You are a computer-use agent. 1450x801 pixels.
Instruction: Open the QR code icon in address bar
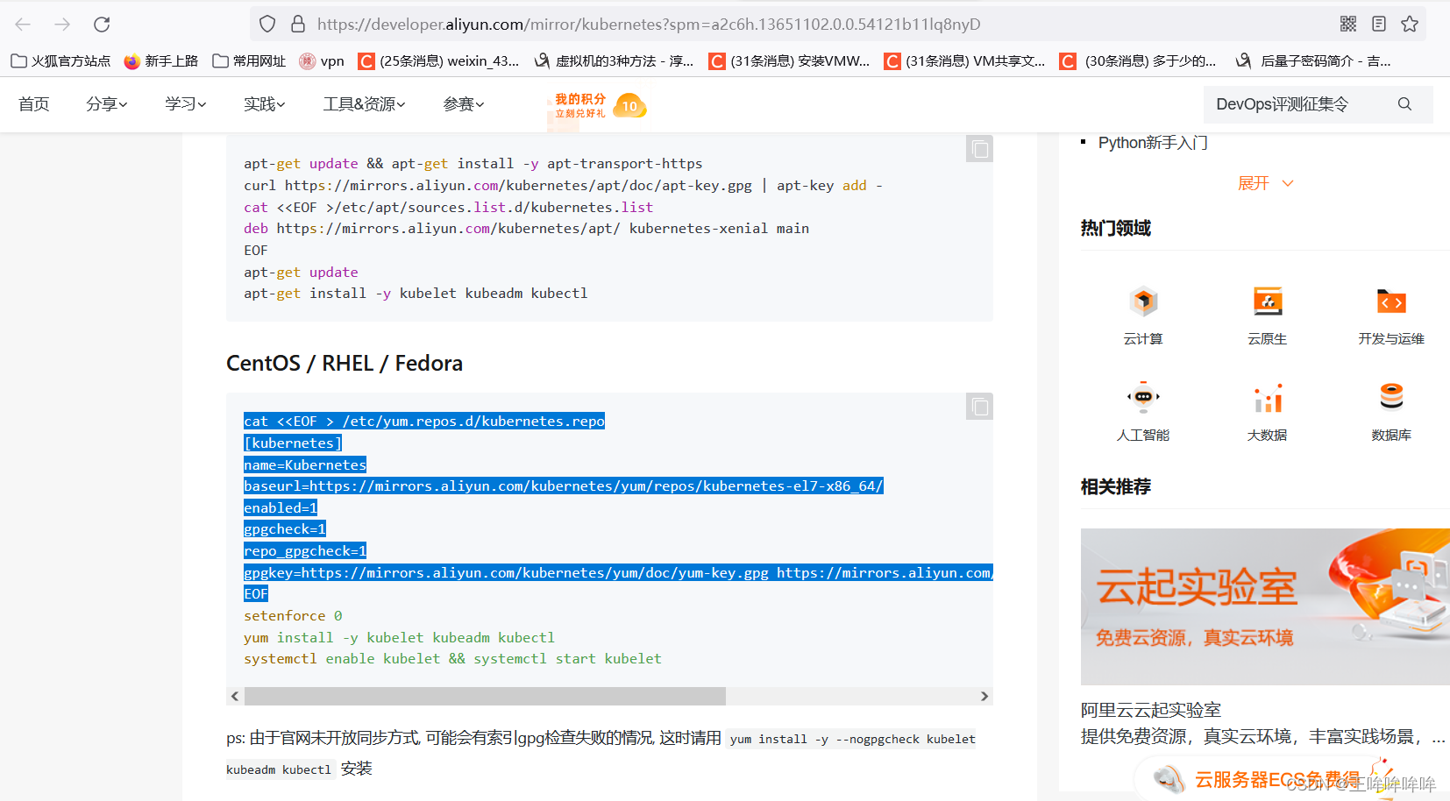click(x=1348, y=24)
